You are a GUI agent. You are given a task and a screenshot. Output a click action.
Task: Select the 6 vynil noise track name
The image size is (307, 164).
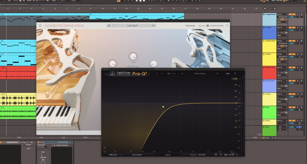tap(270, 81)
